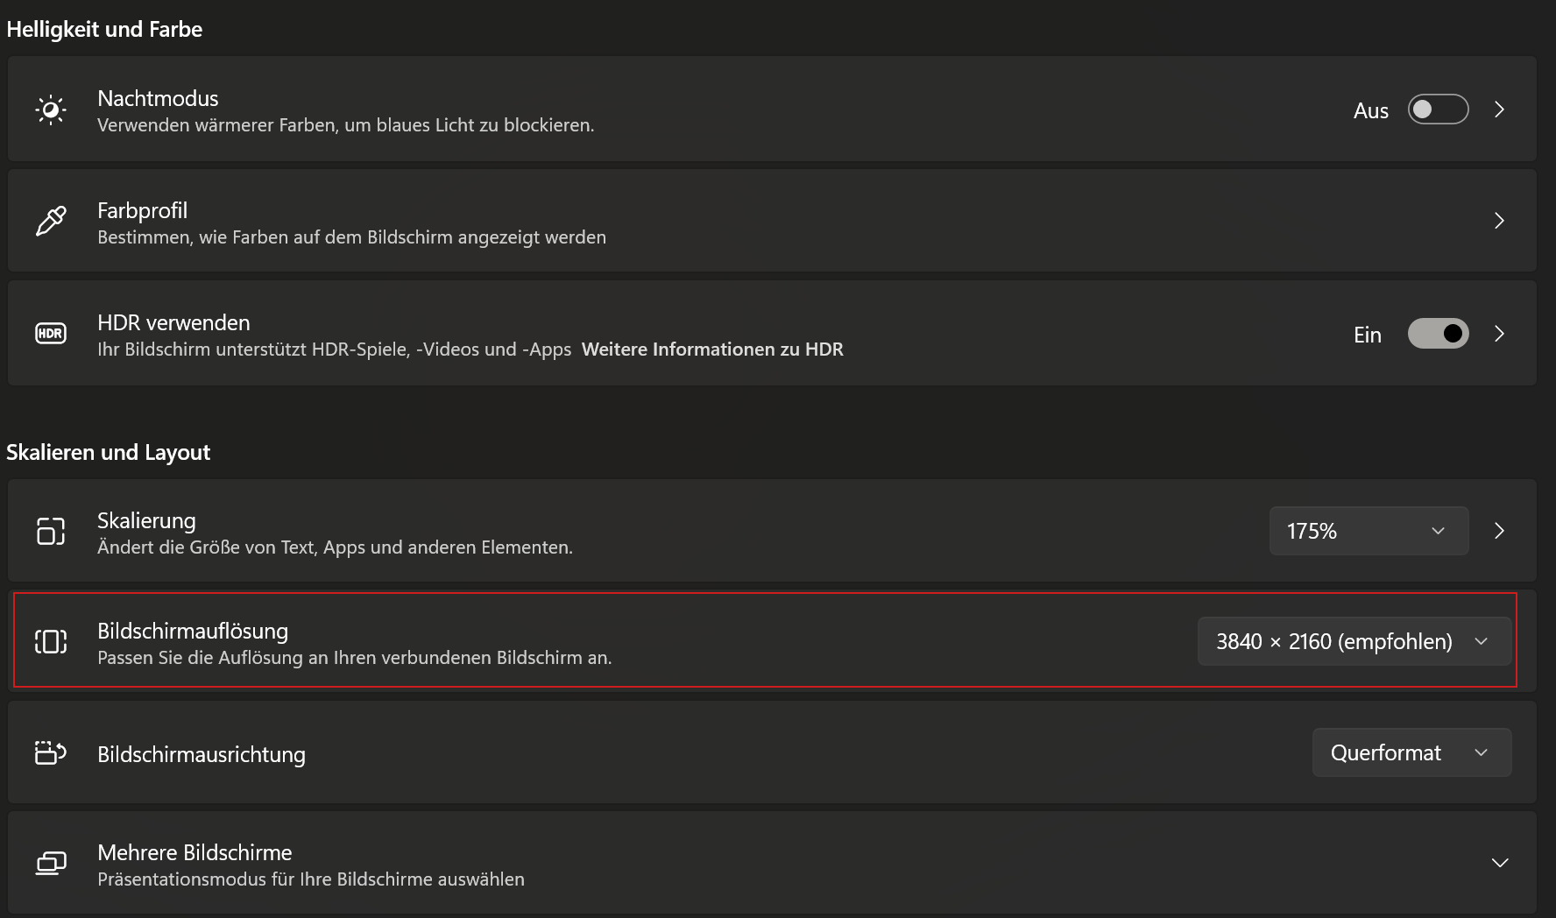Click the Mehrere Bildschirme monitors icon
Viewport: 1556px width, 918px height.
51,864
